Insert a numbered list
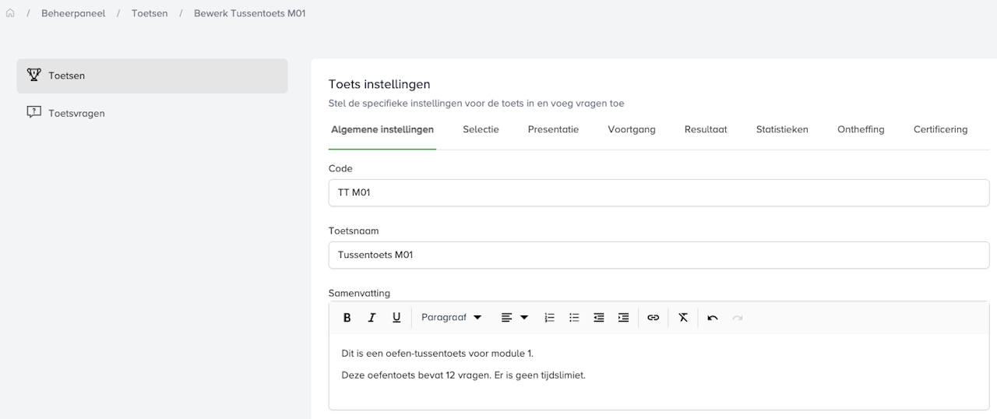This screenshot has height=419, width=997. tap(549, 318)
